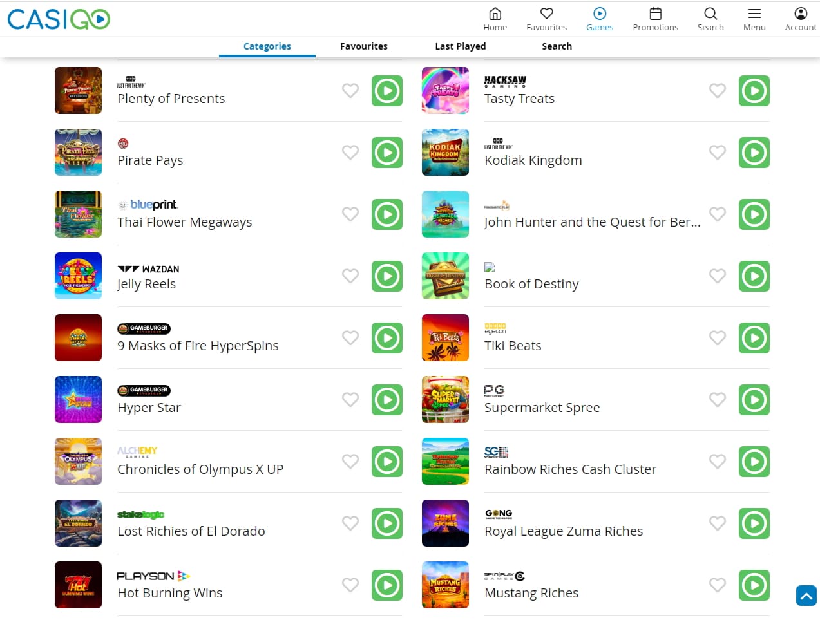Image resolution: width=820 pixels, height=620 pixels.
Task: Open the Thai Flower Megaways game title
Action: point(185,222)
